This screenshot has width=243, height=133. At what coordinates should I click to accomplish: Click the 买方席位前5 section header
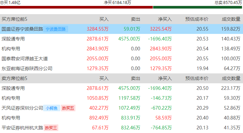click(x=14, y=19)
